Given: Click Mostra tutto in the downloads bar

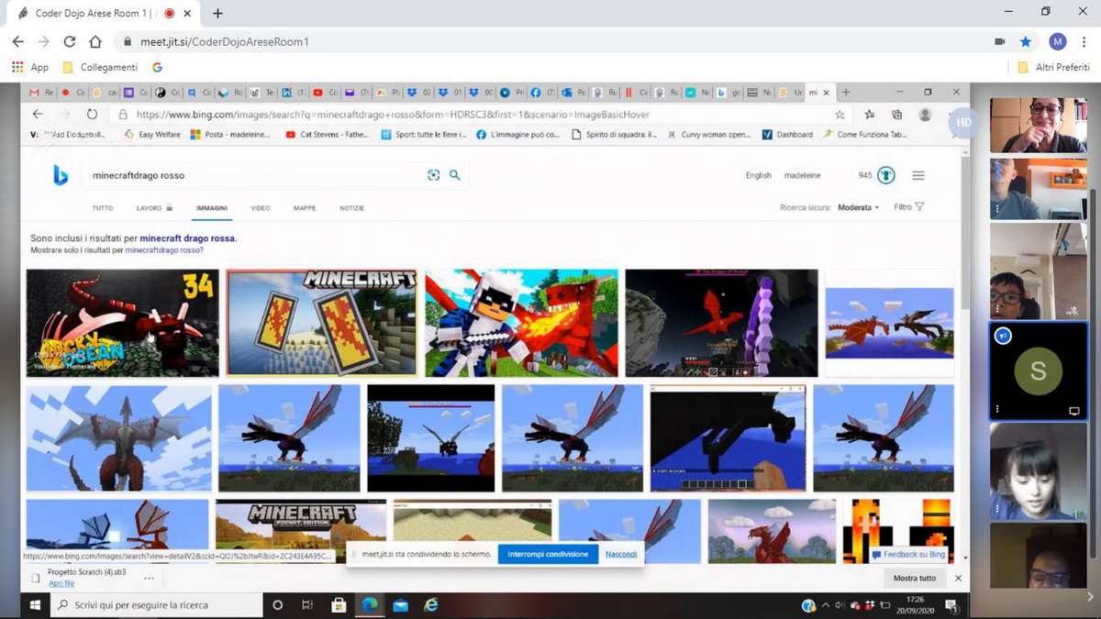Looking at the screenshot, I should tap(915, 579).
